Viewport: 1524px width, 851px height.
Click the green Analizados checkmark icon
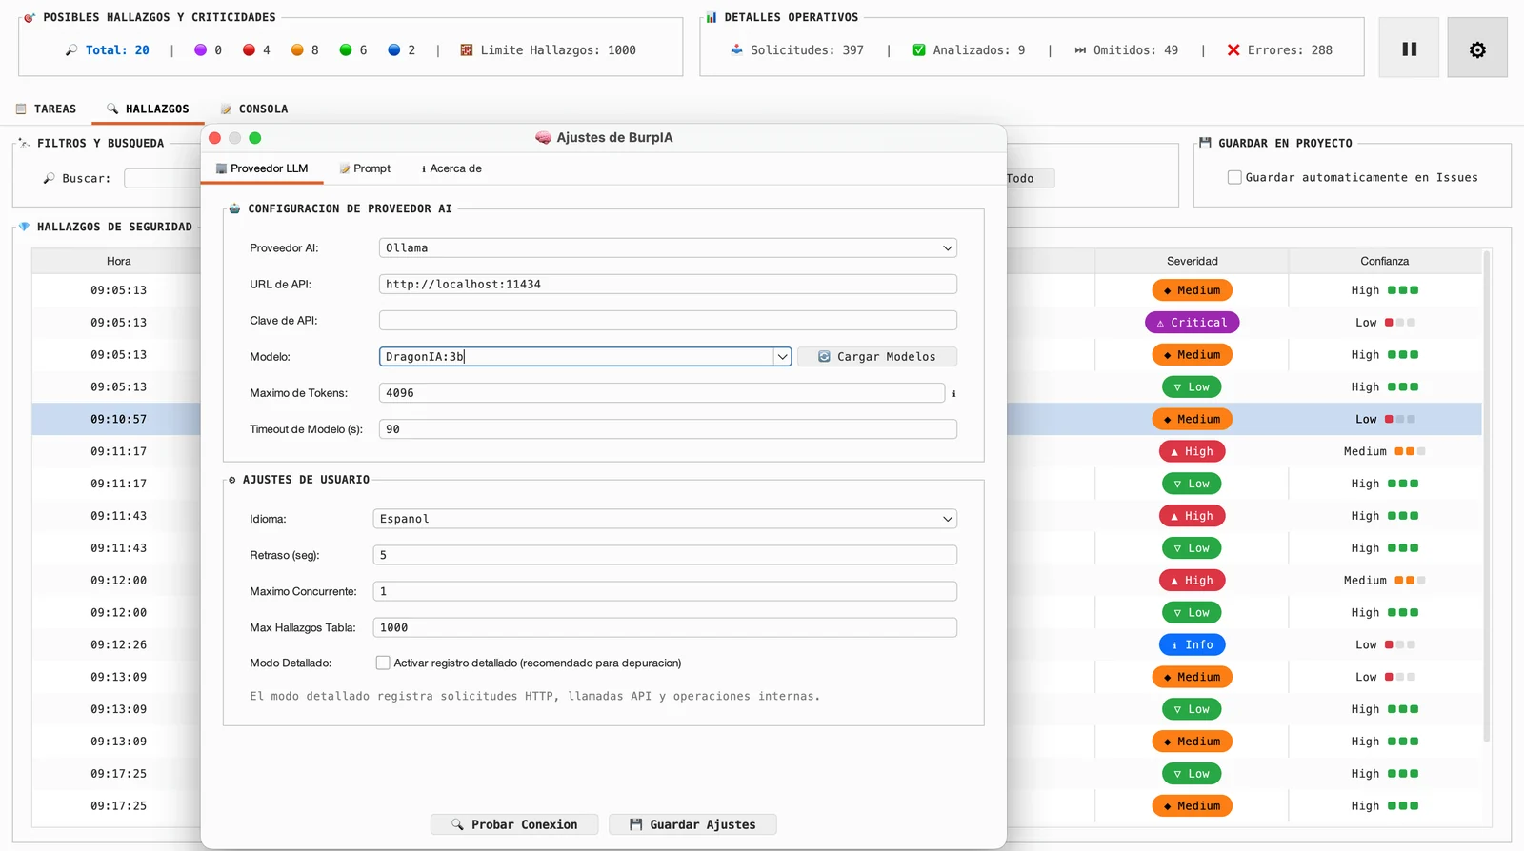click(919, 50)
